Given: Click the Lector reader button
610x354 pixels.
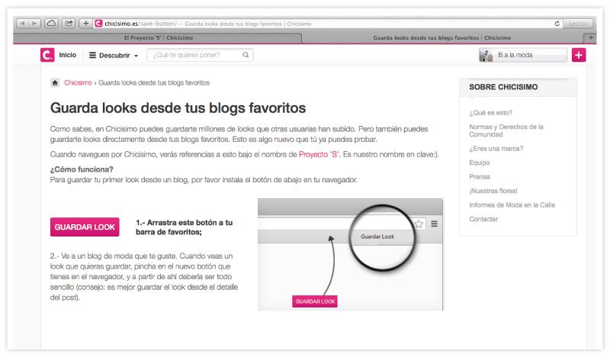Looking at the screenshot, I should pos(577,24).
